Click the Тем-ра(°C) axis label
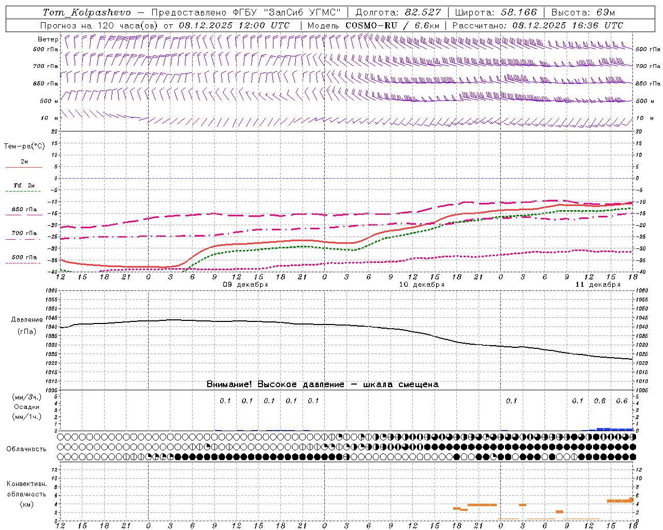The image size is (663, 530). coord(24,146)
